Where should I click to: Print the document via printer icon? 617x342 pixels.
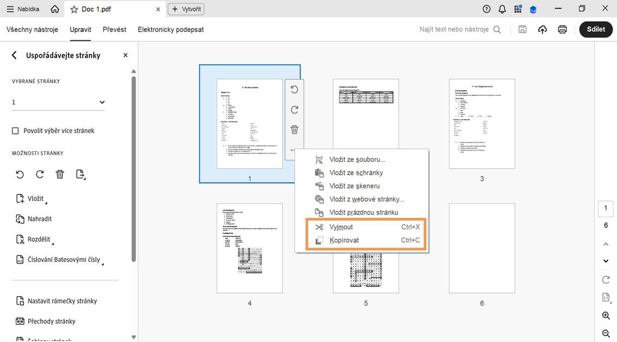(563, 29)
